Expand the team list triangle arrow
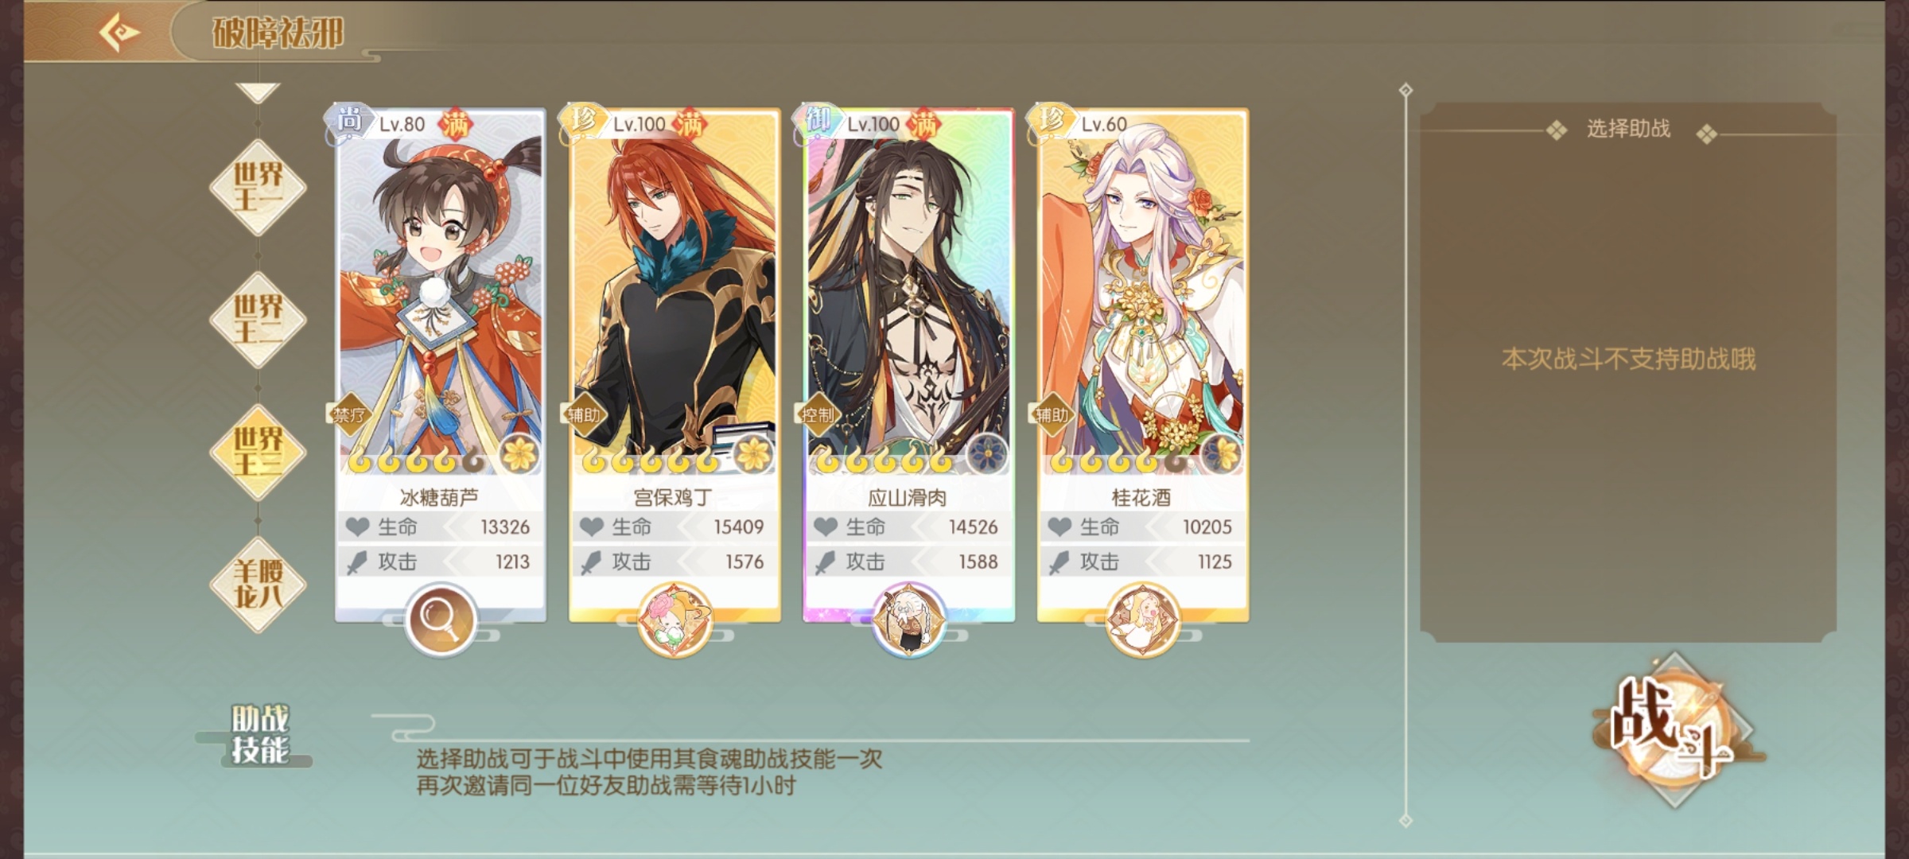1909x859 pixels. click(258, 92)
